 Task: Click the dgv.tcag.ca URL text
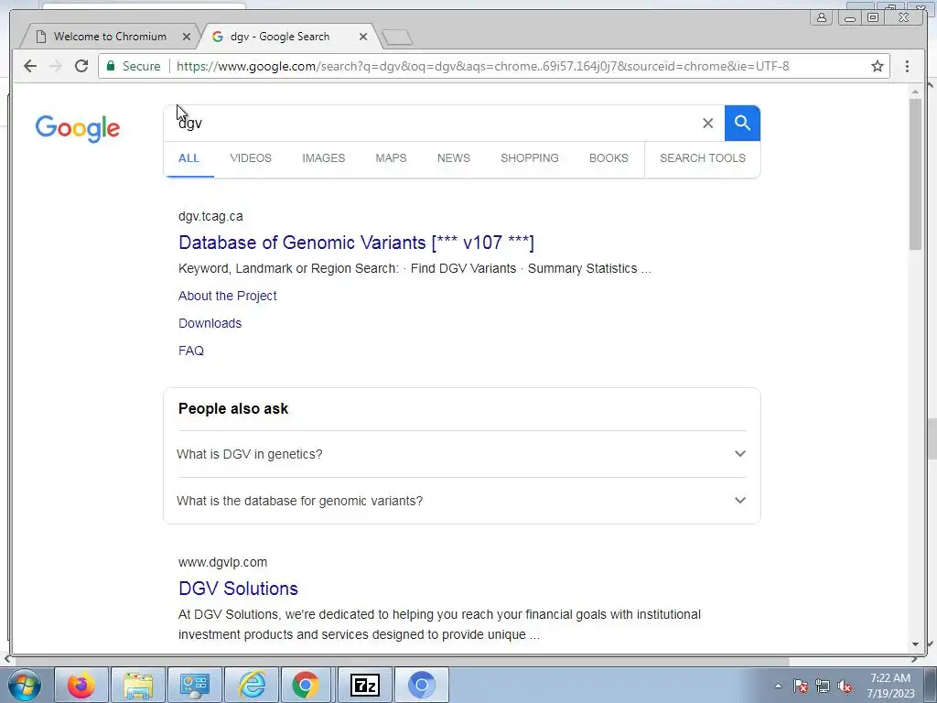click(x=210, y=216)
